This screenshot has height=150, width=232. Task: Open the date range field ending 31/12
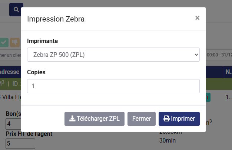tap(219, 55)
